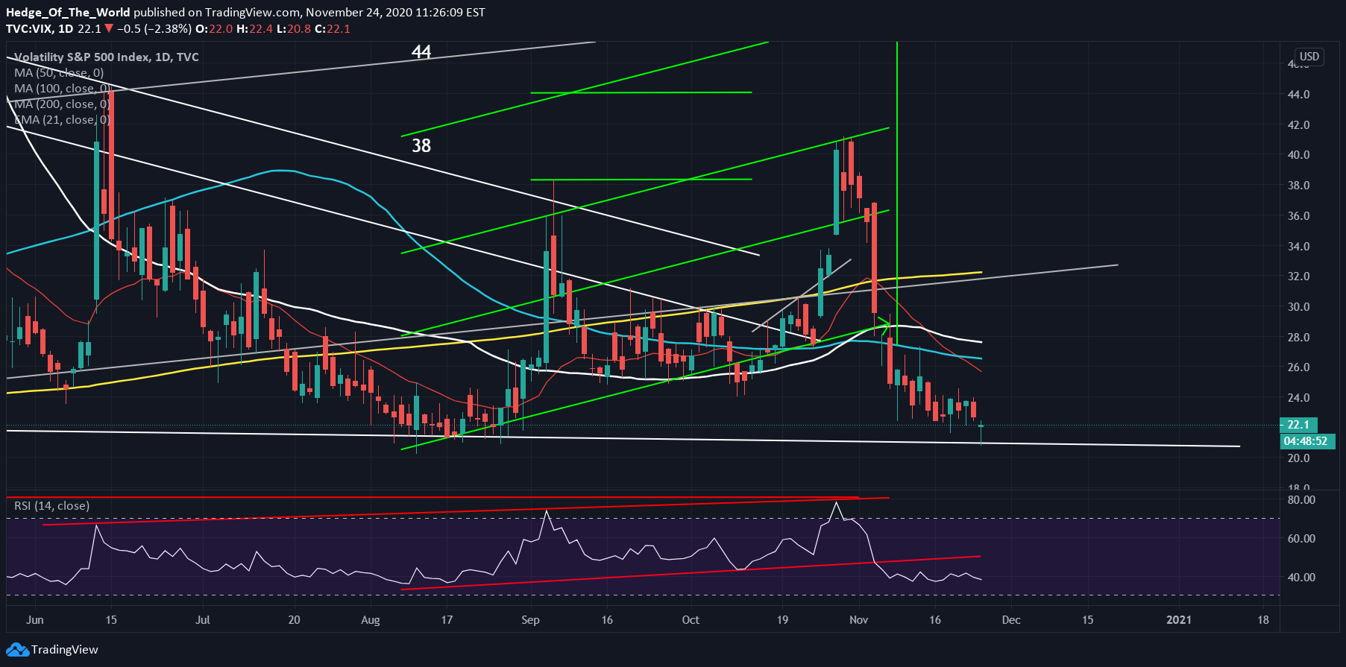
Task: Click the green vertical line in November
Action: (x=896, y=194)
